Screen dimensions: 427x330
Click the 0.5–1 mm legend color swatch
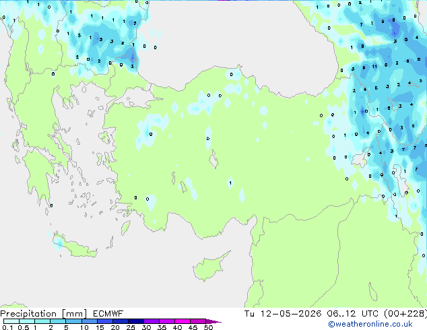[x=27, y=321]
